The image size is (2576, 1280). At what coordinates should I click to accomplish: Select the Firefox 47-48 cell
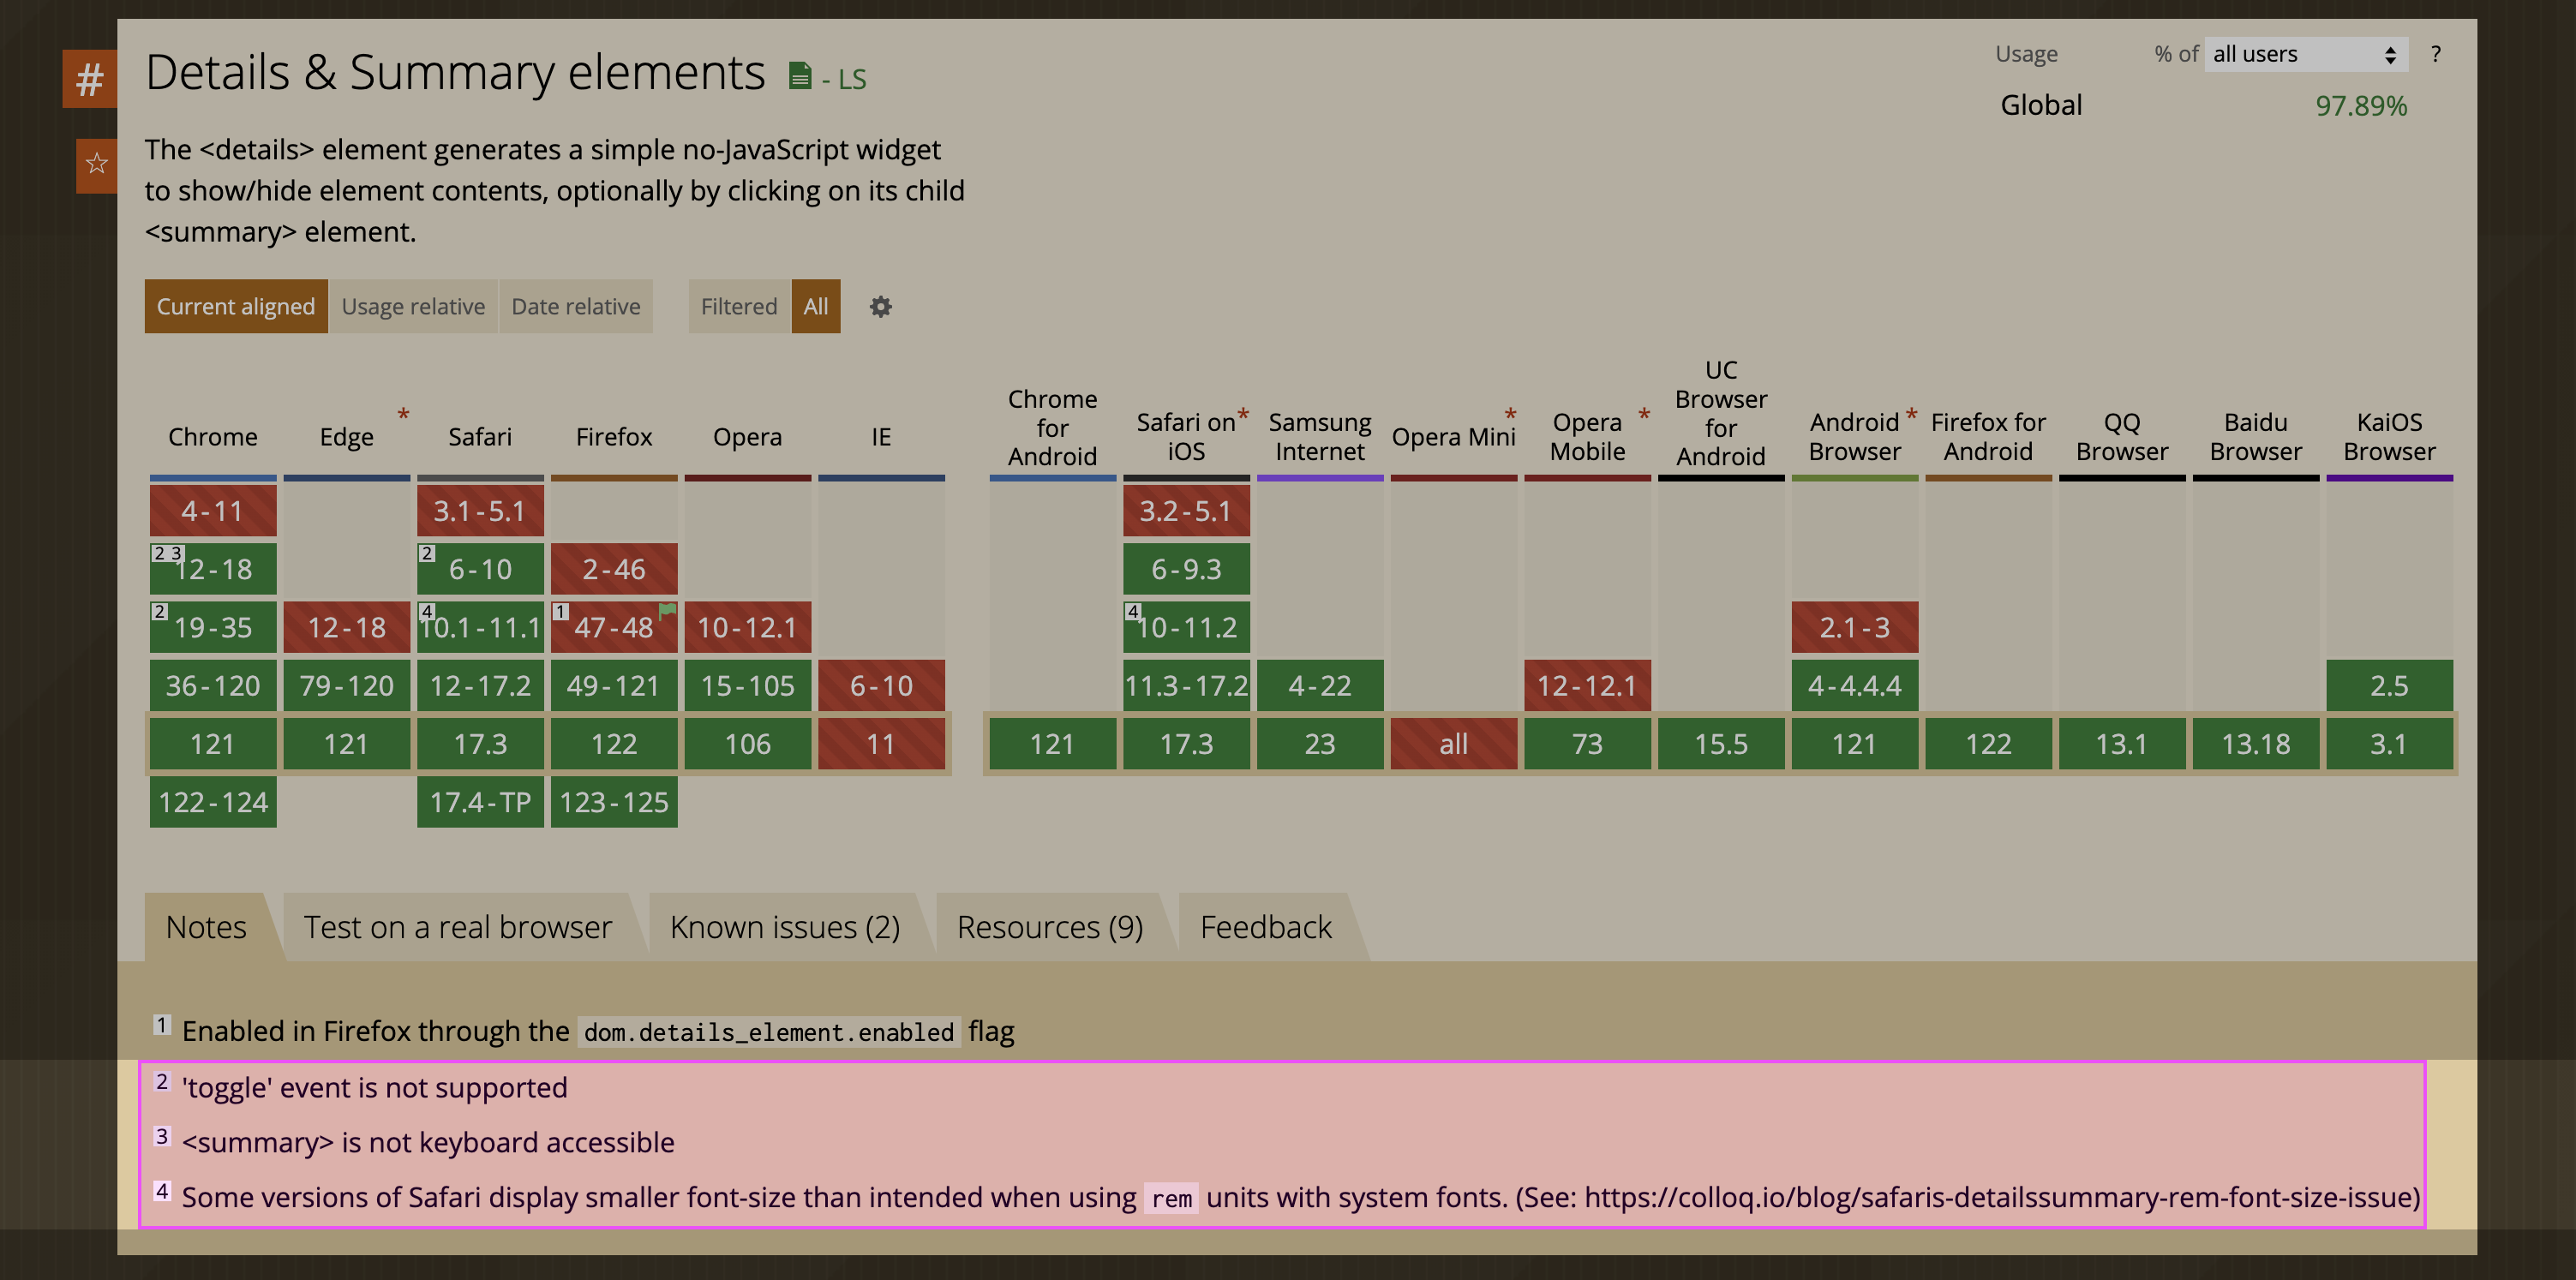coord(614,627)
